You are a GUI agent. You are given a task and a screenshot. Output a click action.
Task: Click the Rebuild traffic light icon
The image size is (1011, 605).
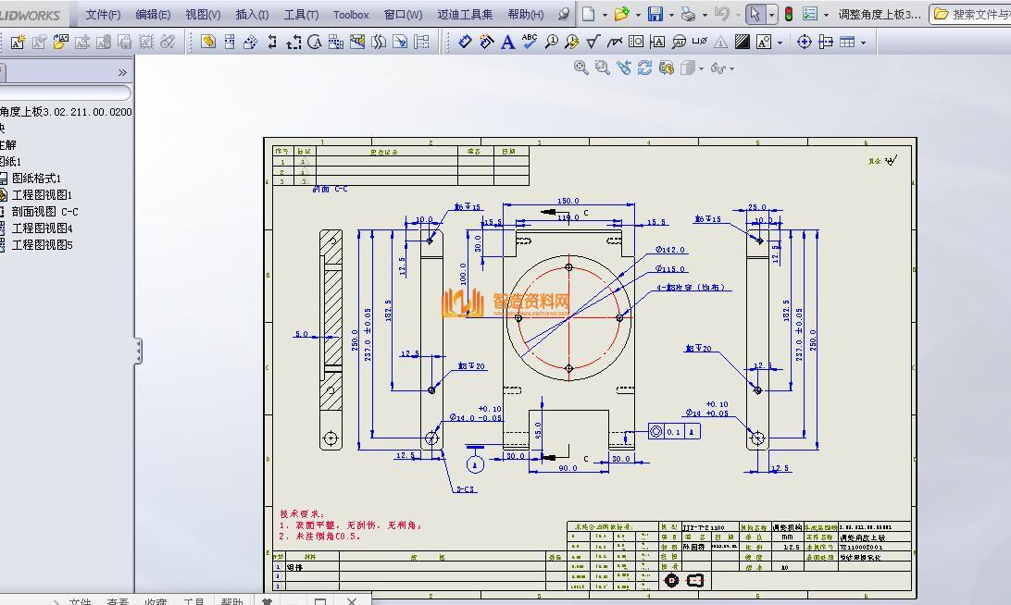tap(788, 14)
